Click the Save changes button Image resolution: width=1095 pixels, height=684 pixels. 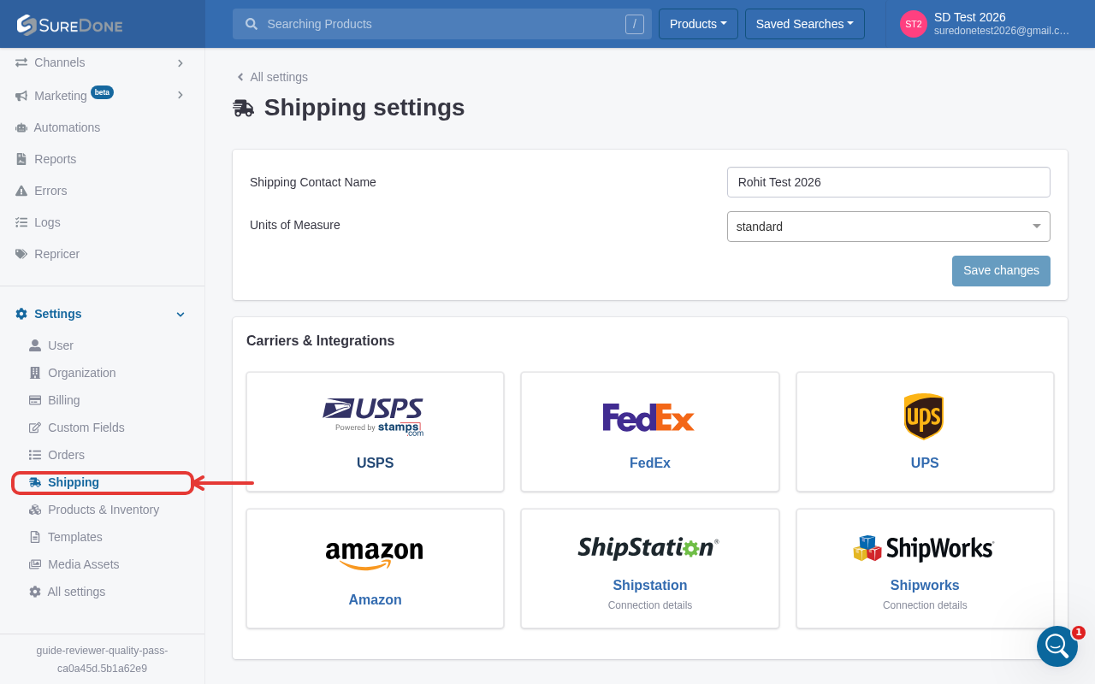(x=1001, y=270)
